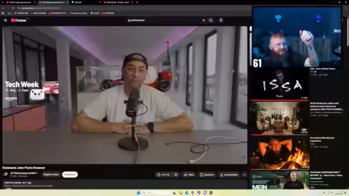349x196 pixels.
Task: Activate voice search microphone icon
Action: pos(221,20)
